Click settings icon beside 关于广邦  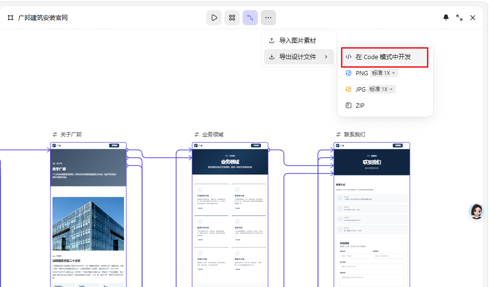point(55,134)
